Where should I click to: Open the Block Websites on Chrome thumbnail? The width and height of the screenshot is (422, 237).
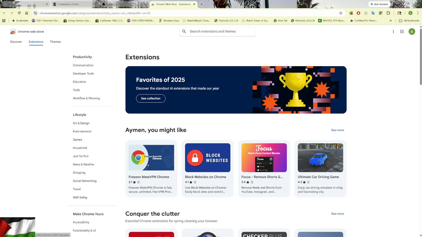pyautogui.click(x=208, y=158)
